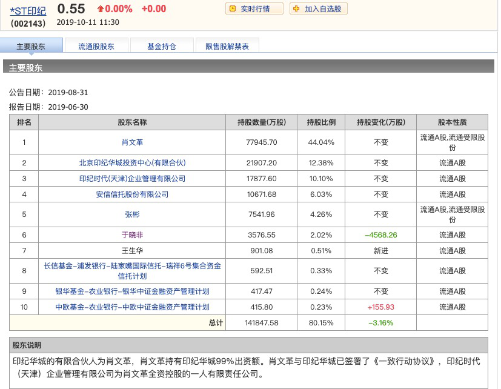The height and width of the screenshot is (389, 501).
Task: Open link 印纪时代(天津)企业管理有限公司
Action: click(132, 178)
